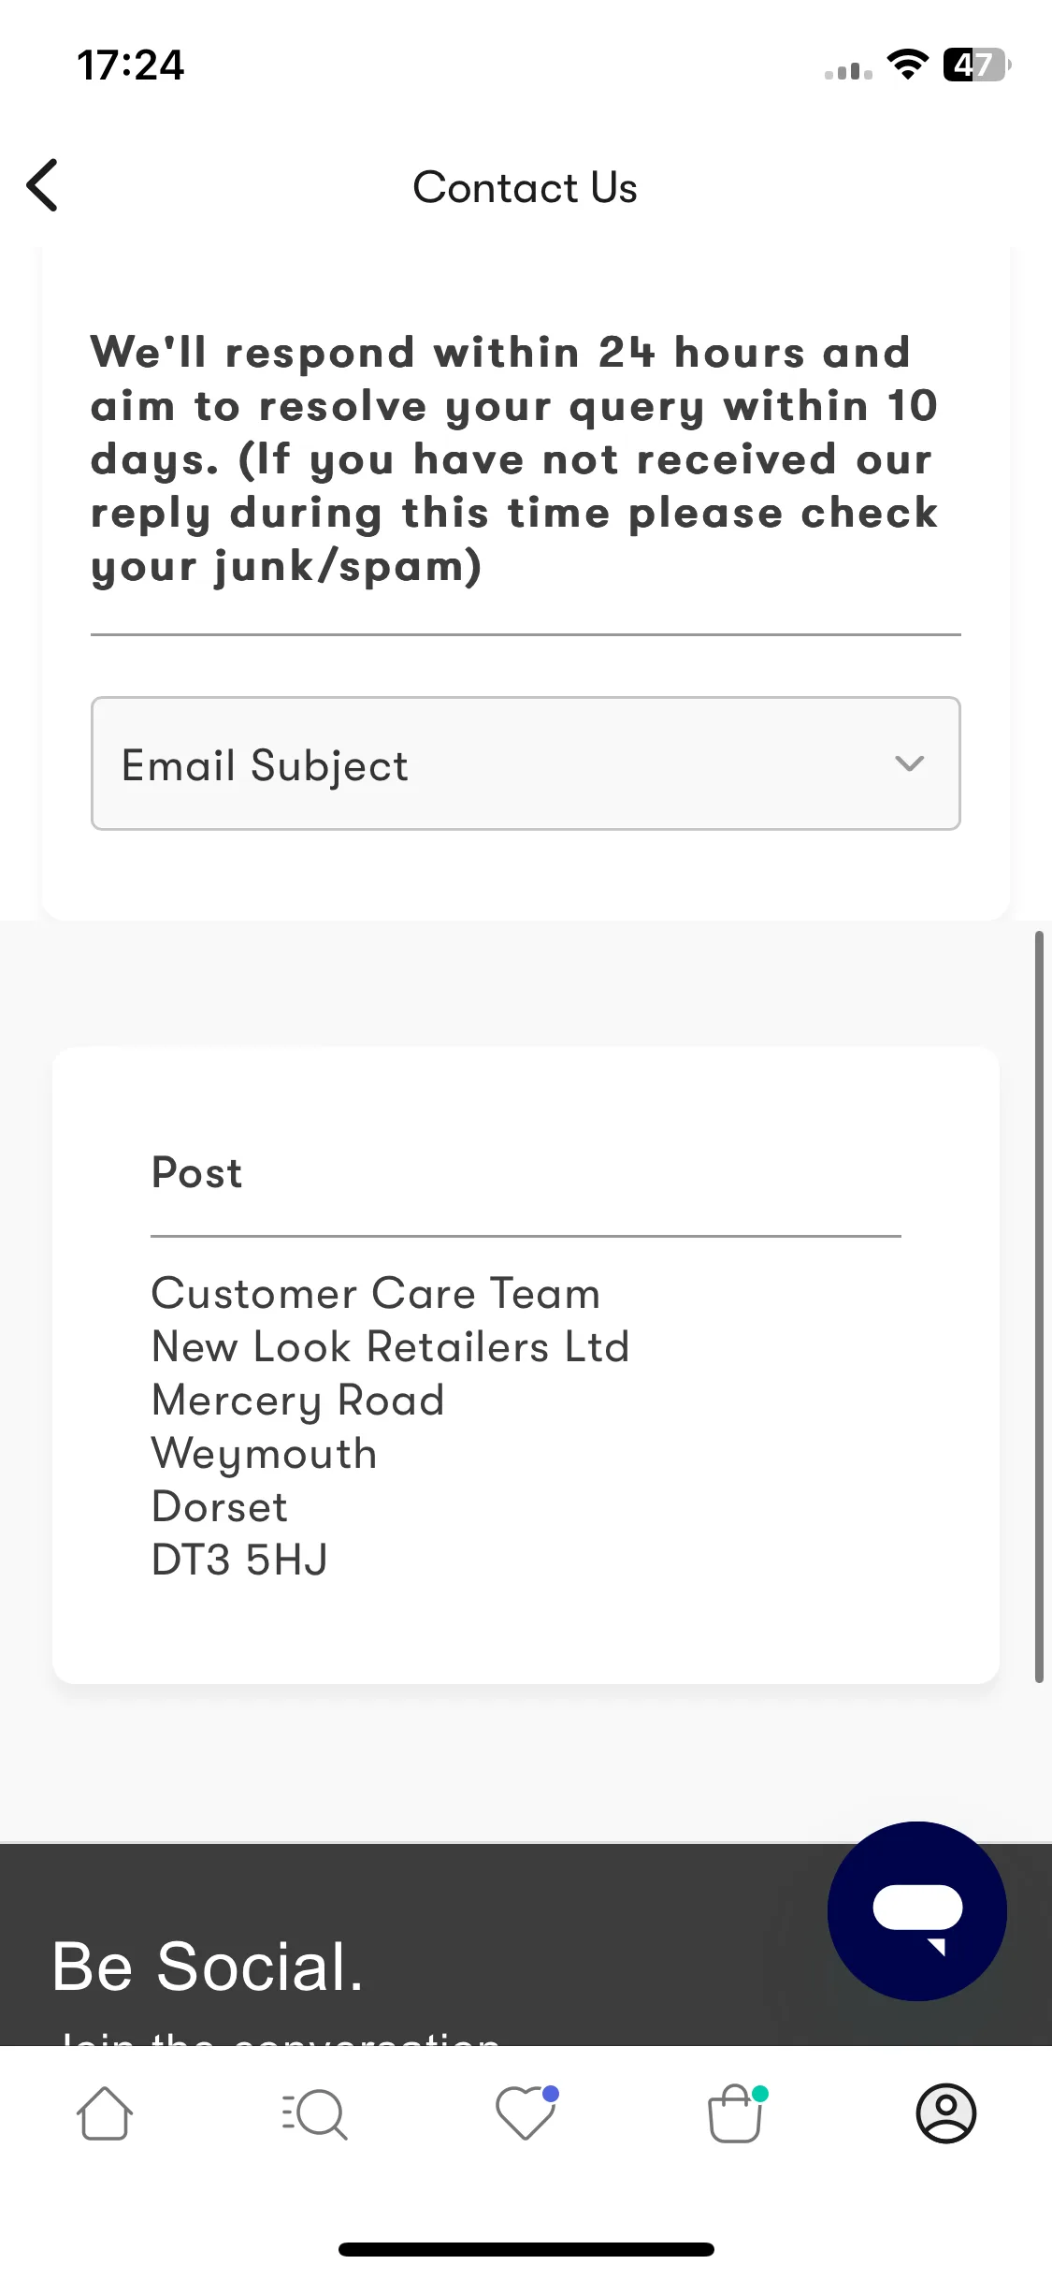Expand using the Email Subject chevron arrow
This screenshot has height=2279, width=1052.
[909, 763]
